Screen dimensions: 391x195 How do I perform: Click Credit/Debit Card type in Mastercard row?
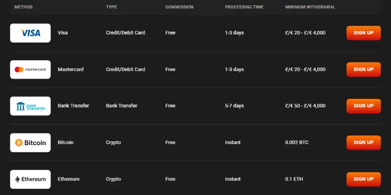126,69
